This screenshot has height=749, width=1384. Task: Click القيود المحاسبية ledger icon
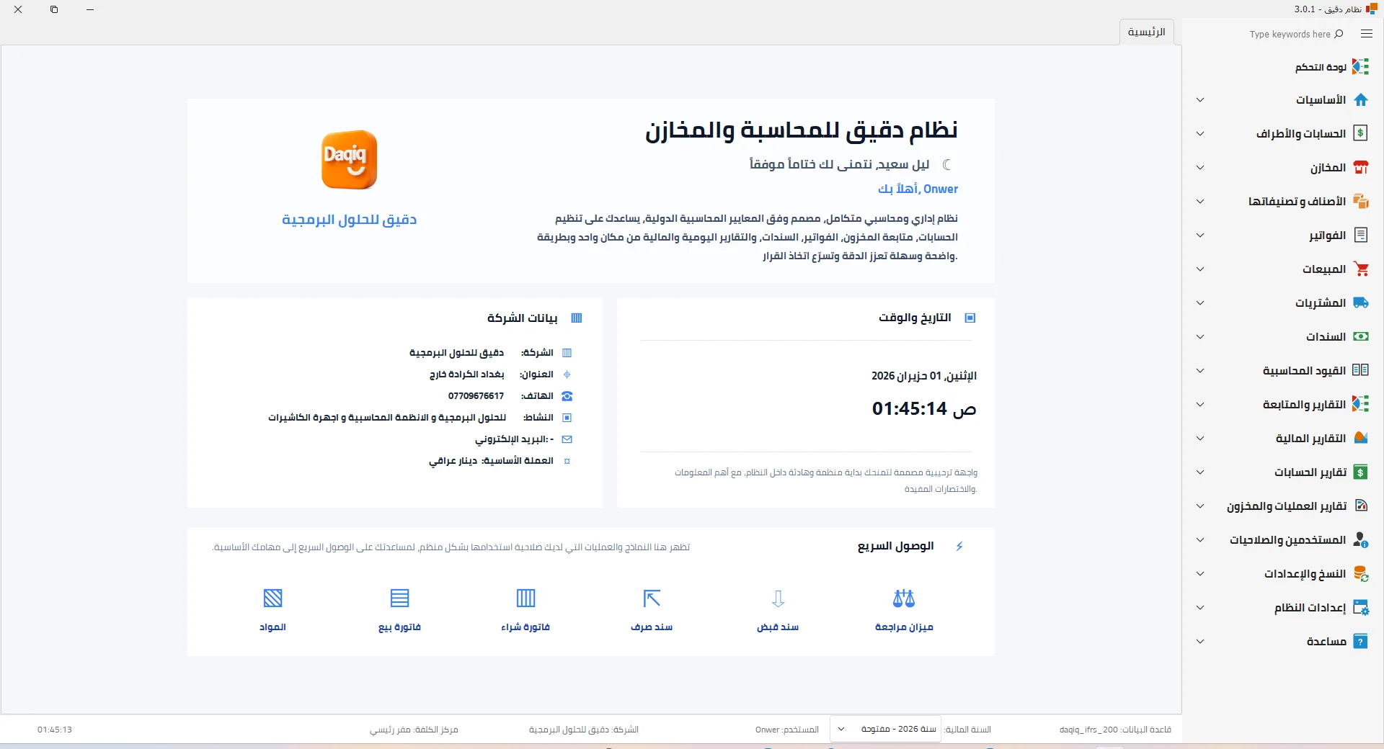click(1360, 370)
